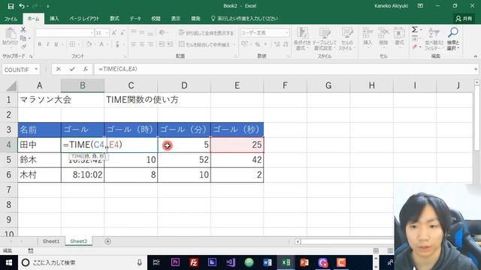Click the Save icon in quick access toolbar
The height and width of the screenshot is (270, 481).
tap(11, 6)
